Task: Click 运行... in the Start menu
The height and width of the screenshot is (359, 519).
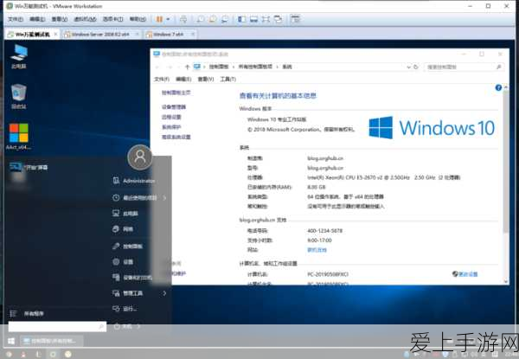Action: tap(125, 309)
